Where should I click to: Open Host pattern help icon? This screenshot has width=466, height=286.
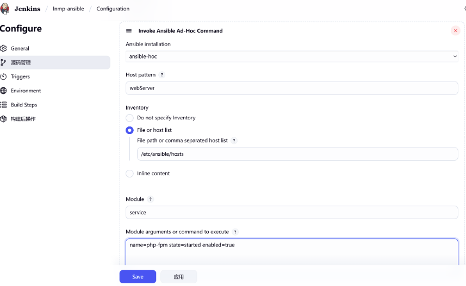point(162,75)
